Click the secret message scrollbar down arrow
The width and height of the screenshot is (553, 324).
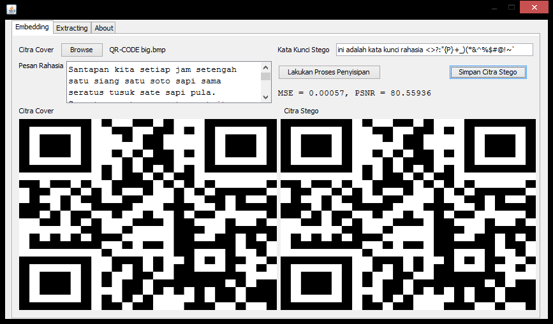point(266,97)
